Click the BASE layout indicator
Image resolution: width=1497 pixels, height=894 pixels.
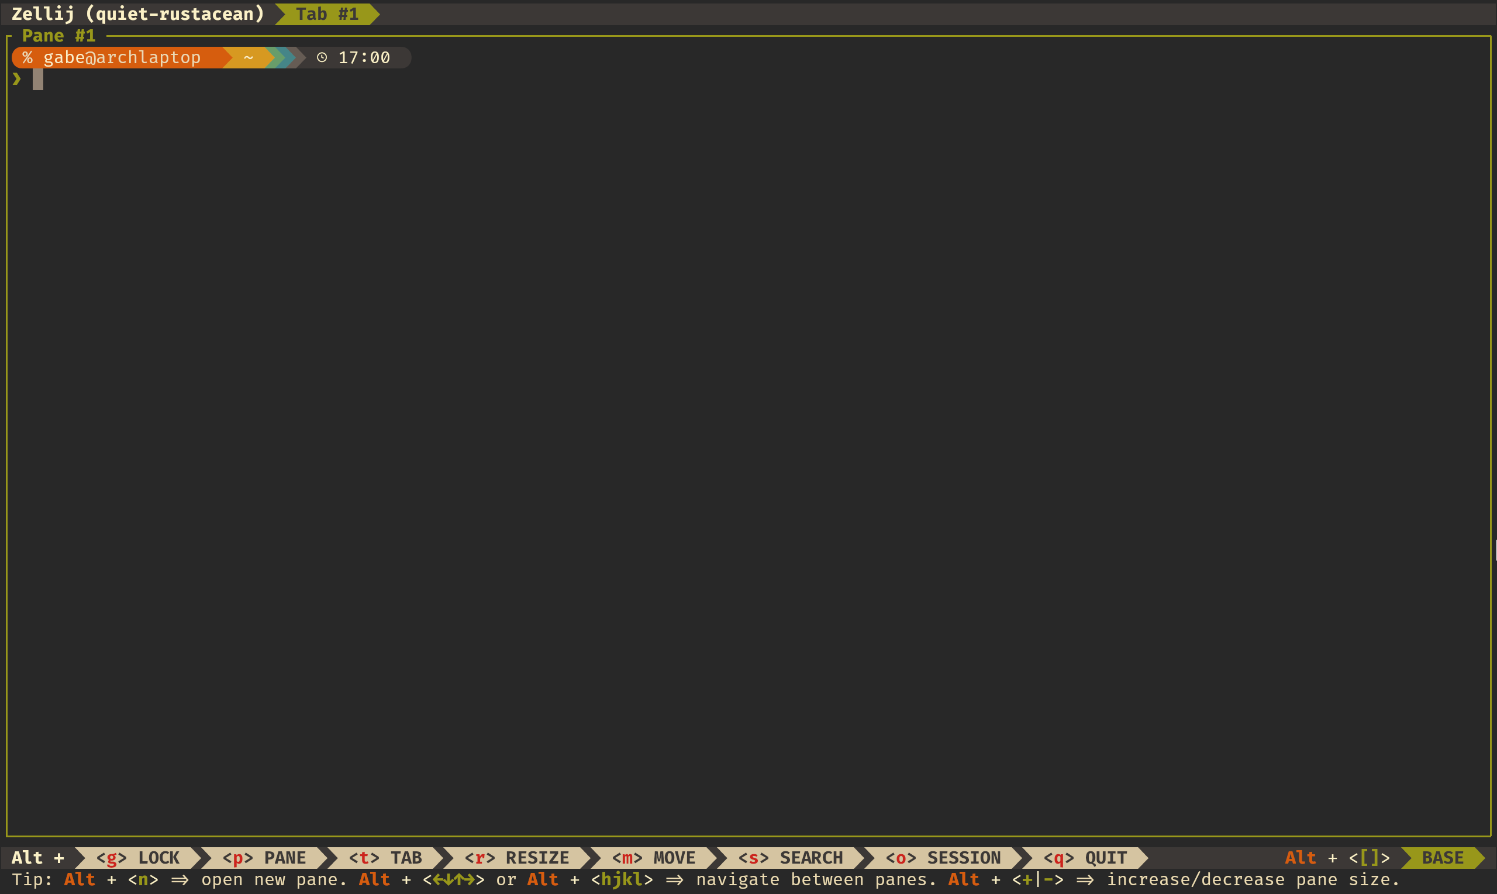click(1442, 857)
